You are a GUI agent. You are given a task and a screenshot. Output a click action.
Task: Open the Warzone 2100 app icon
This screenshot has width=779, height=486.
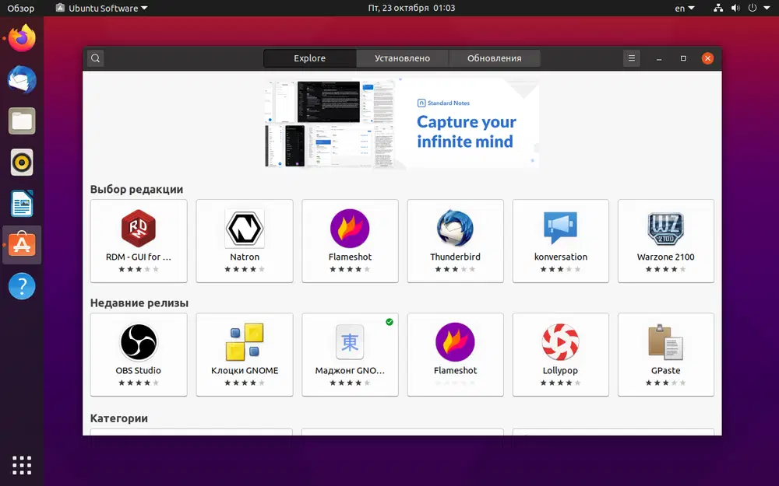[x=666, y=228]
